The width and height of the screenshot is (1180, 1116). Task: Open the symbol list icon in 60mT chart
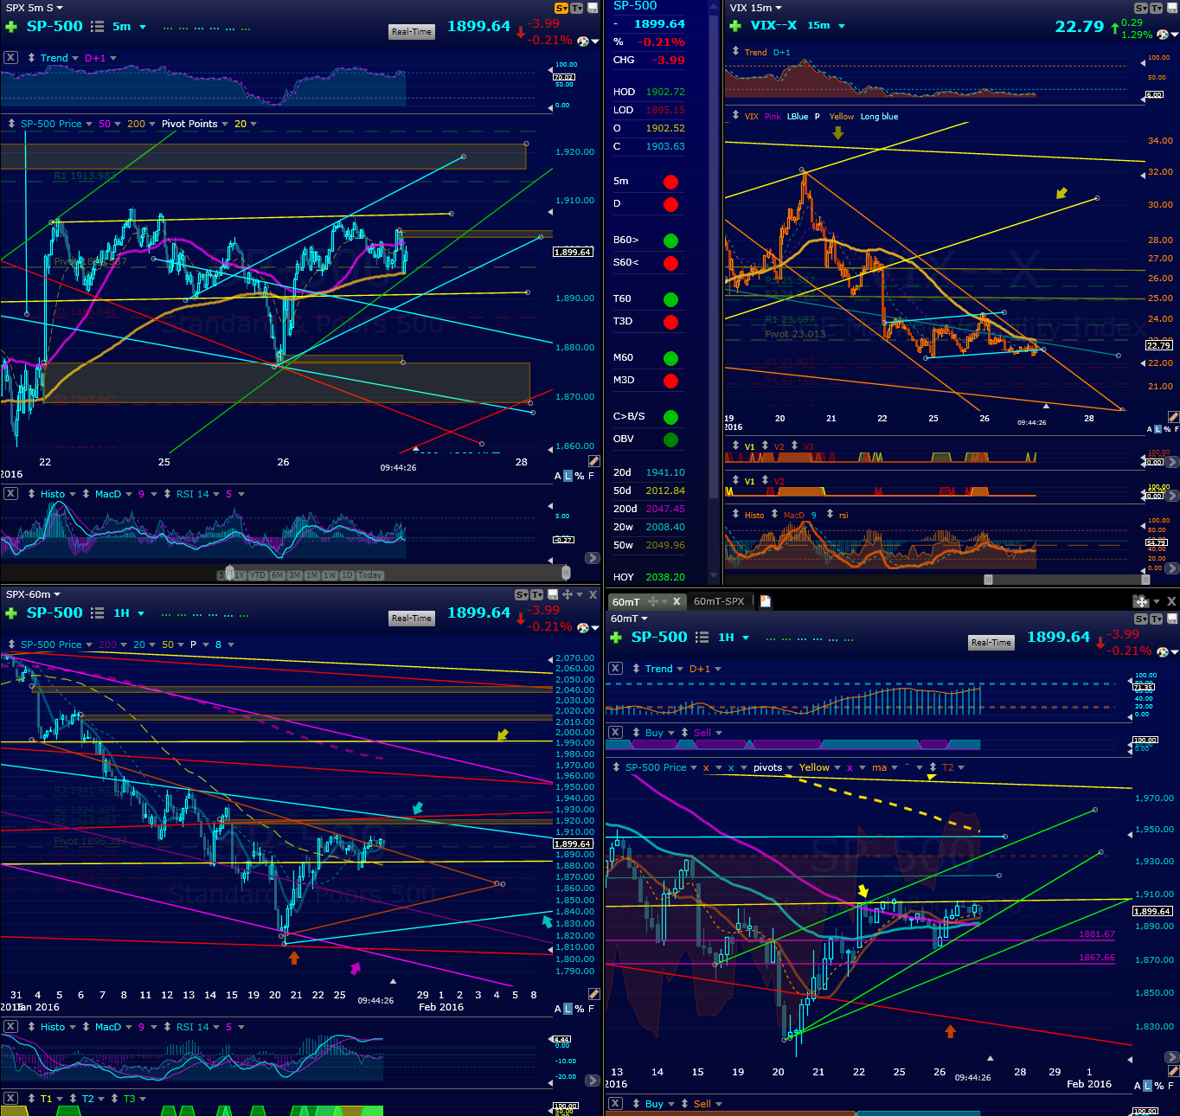point(702,638)
